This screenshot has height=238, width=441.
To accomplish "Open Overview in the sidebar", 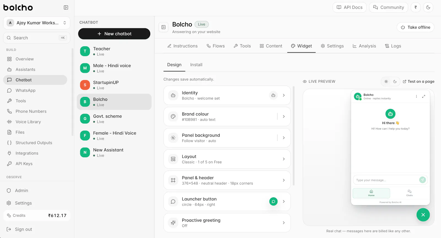I will point(35,59).
